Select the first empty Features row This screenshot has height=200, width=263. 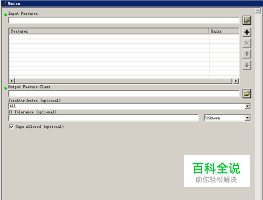tap(109, 36)
